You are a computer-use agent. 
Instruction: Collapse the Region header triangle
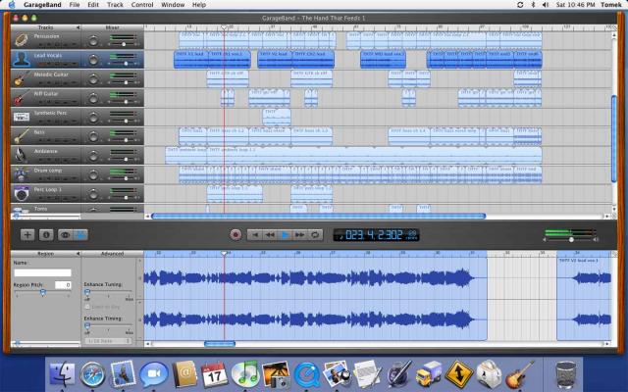(x=78, y=254)
